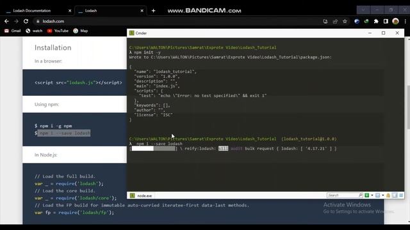Viewport: 410px width, 230px height.
Task: Click the Cmder title bar icon
Action: click(132, 33)
